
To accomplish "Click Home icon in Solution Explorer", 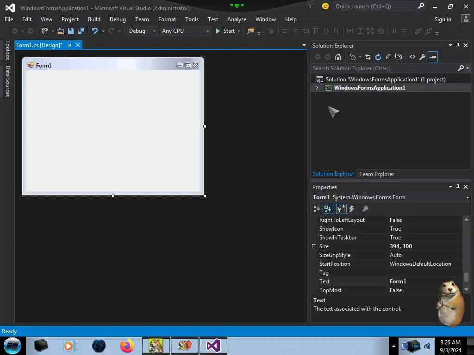I will pos(338,57).
